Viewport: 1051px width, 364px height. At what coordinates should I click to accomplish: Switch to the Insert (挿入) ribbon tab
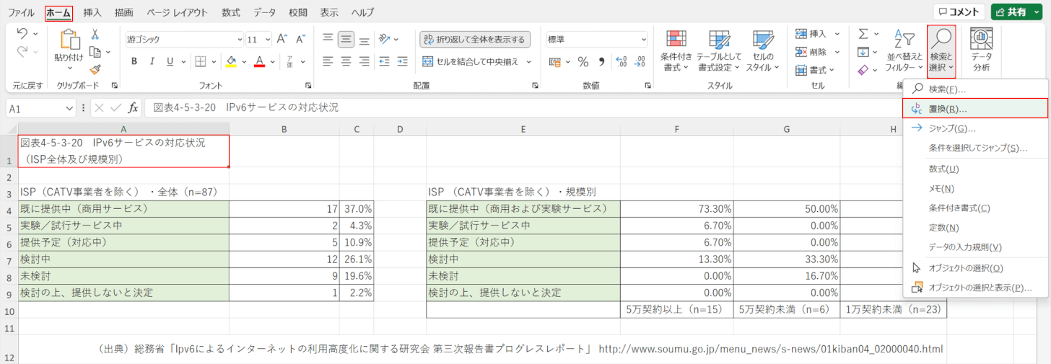pyautogui.click(x=92, y=12)
